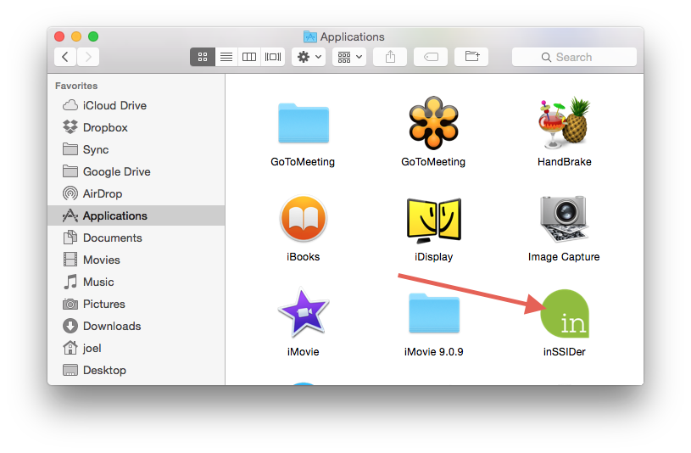Open the HandBrake app icon
691x453 pixels.
(x=564, y=123)
